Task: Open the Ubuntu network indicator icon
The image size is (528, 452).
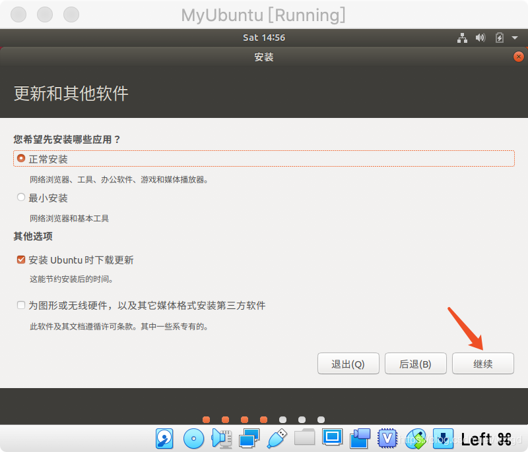Action: pyautogui.click(x=463, y=38)
